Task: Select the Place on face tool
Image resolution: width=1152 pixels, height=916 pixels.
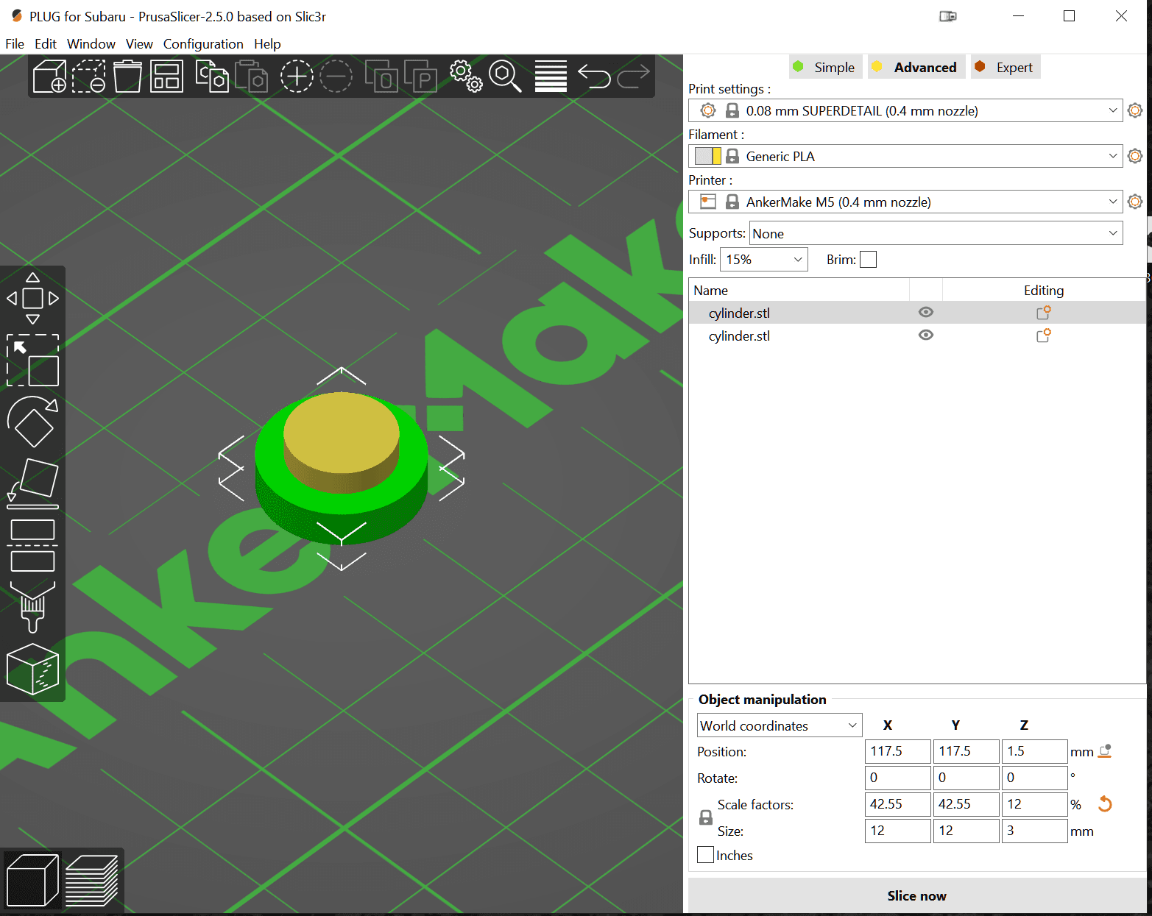Action: click(x=32, y=483)
